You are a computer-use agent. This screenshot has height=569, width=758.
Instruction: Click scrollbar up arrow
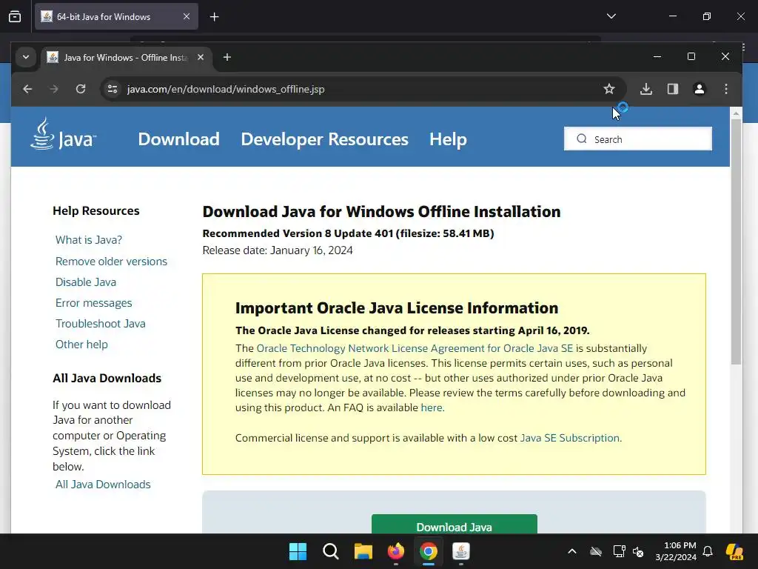pyautogui.click(x=736, y=113)
